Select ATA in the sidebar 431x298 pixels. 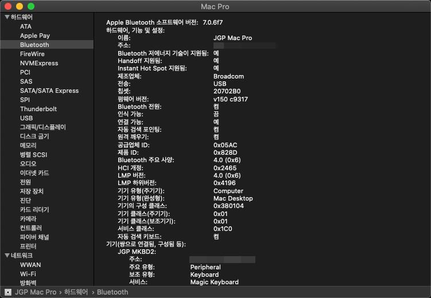26,26
